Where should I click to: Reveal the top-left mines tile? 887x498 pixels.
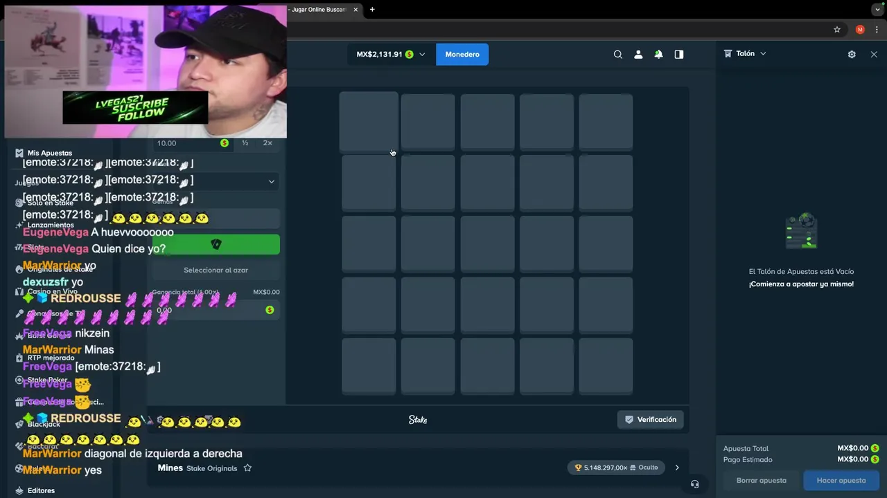click(369, 121)
